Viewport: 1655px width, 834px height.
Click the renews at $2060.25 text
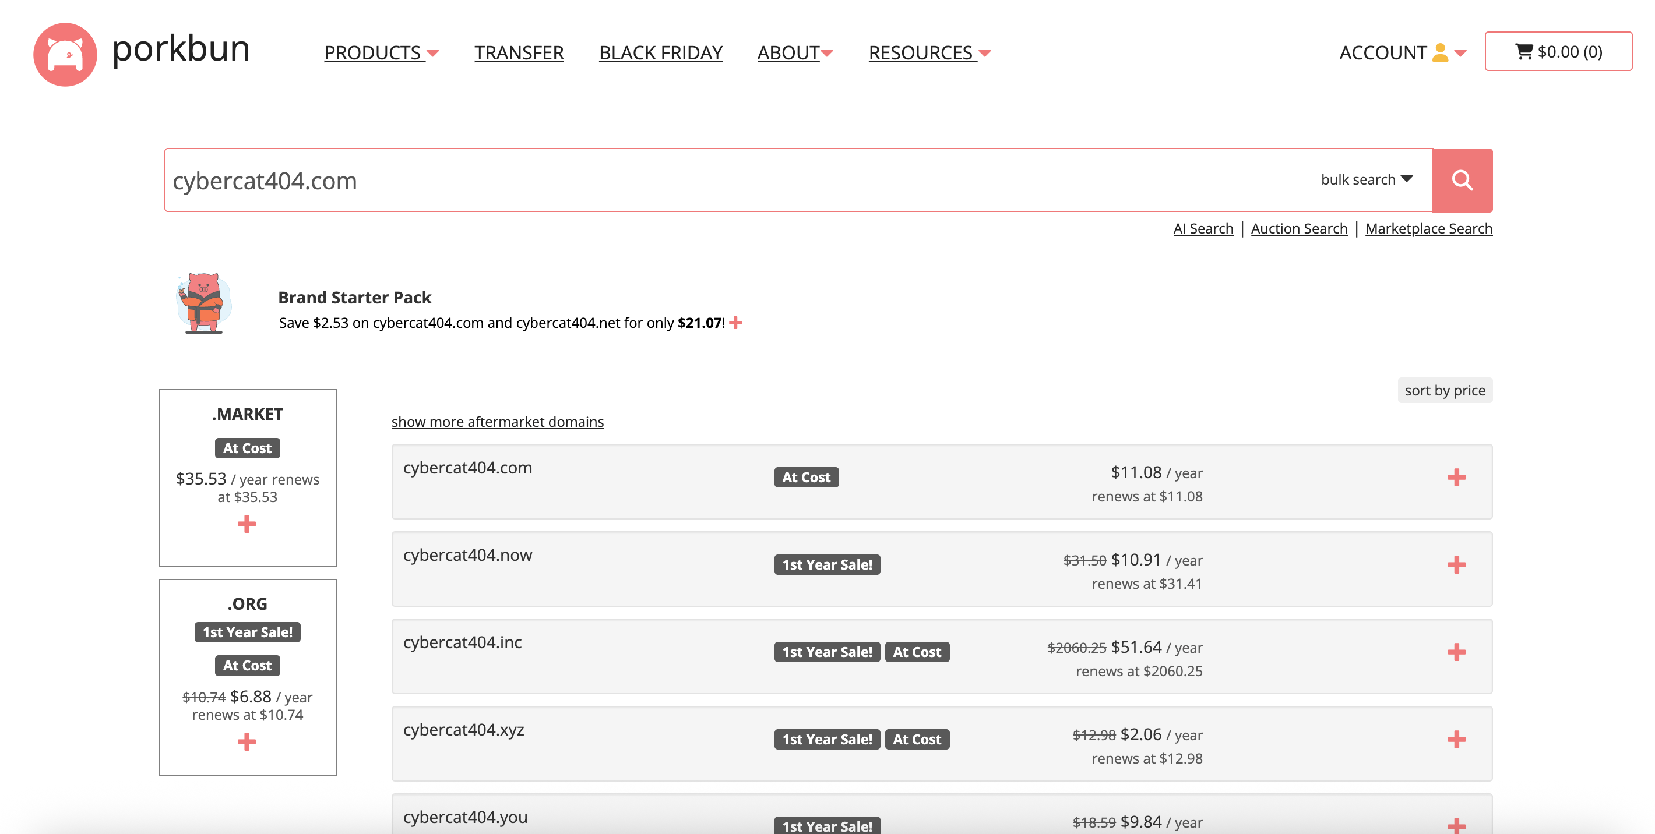(x=1139, y=671)
